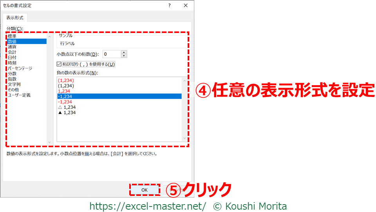The image size is (376, 212).
Task: Choose △ 1,234 negative number format
Action: point(67,107)
